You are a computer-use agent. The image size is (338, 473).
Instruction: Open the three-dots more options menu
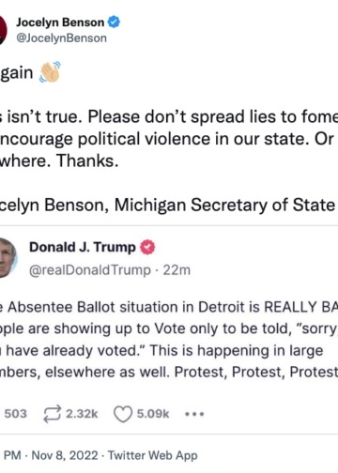(x=194, y=414)
